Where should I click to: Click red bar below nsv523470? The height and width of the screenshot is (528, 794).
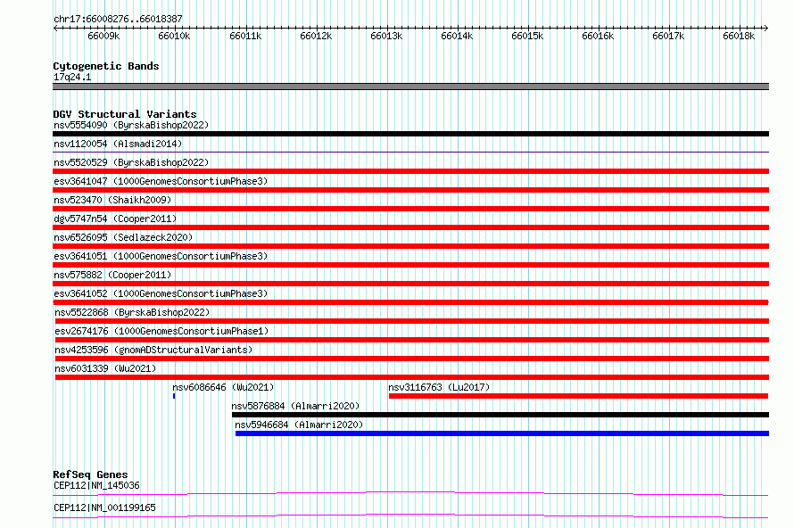pos(410,209)
